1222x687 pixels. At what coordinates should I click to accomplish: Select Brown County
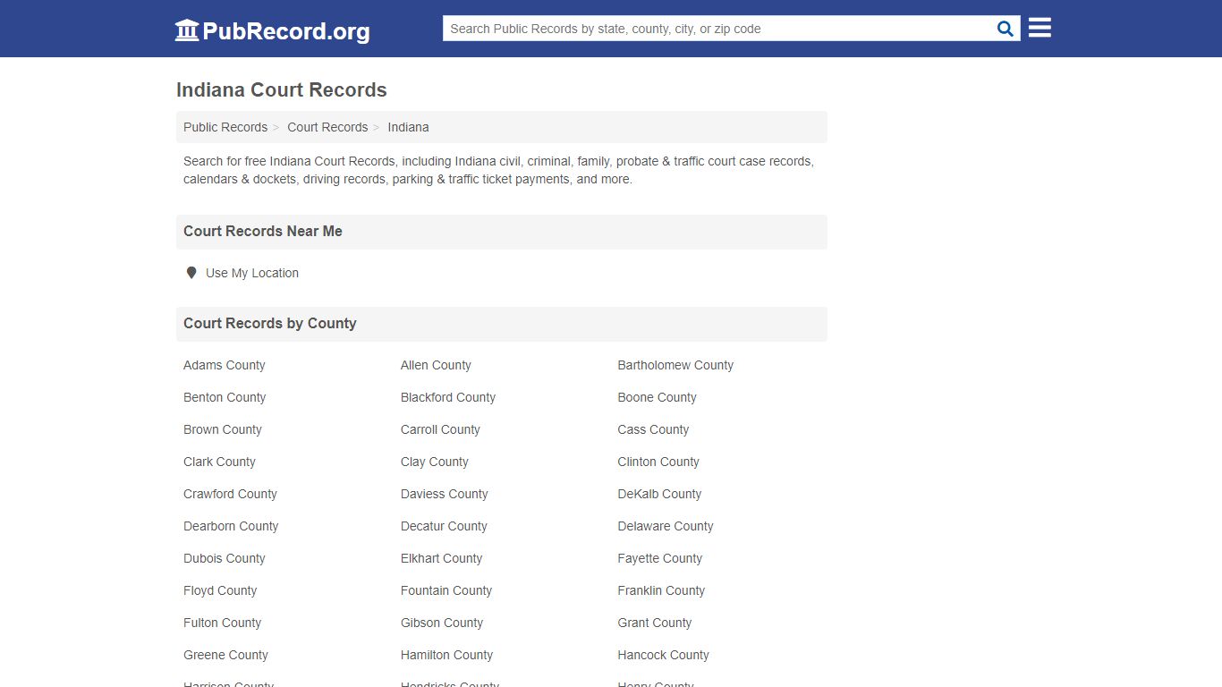coord(223,429)
